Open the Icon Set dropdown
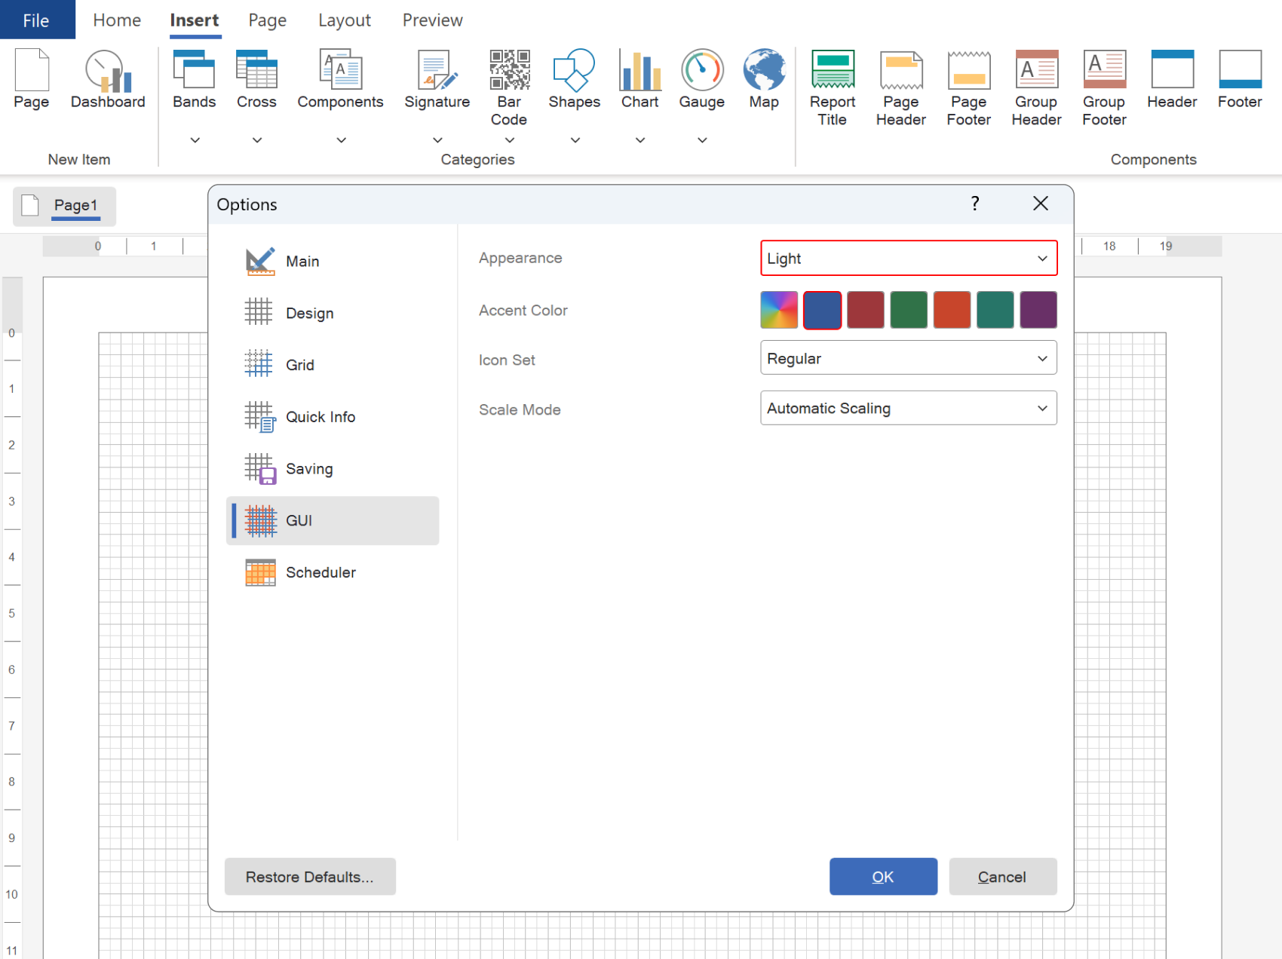 [908, 359]
